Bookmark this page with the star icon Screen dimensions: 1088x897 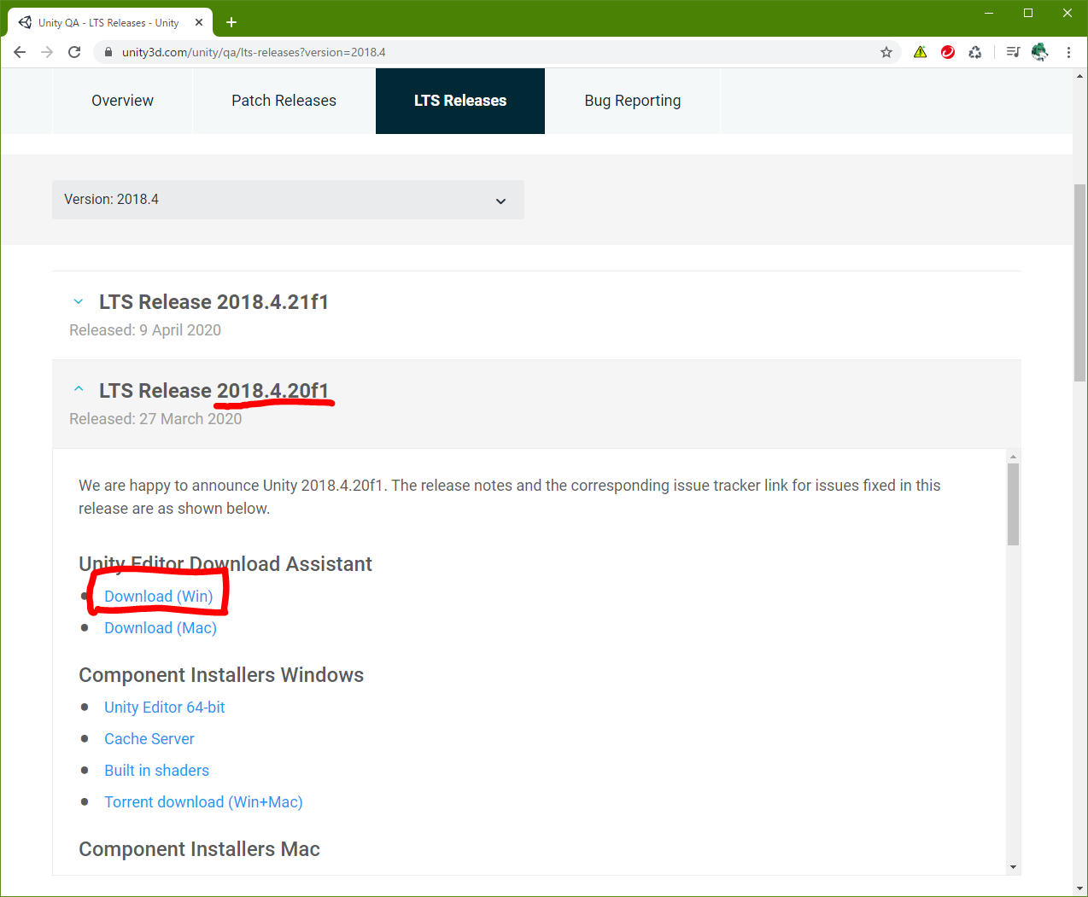[886, 52]
